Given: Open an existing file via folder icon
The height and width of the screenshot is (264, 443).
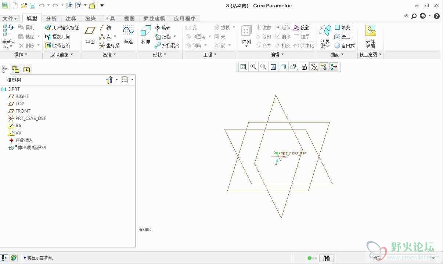Looking at the screenshot, I should click(24, 5).
